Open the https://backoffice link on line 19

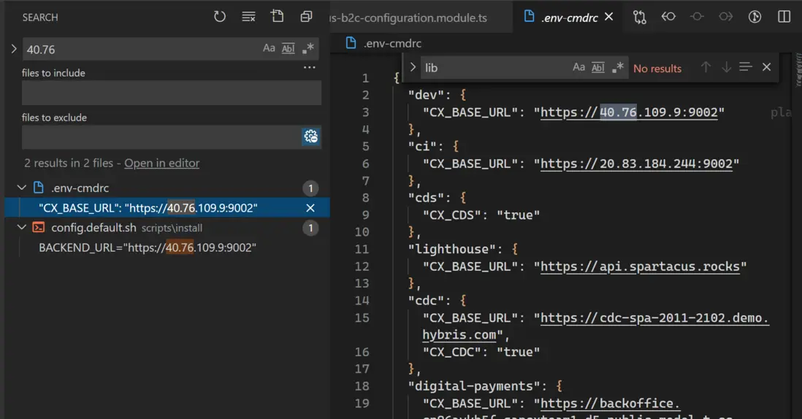(x=610, y=403)
